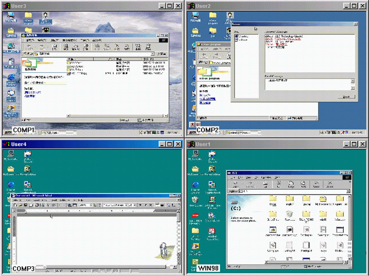369x276 pixels.
Task: Click Up folder button in User1 C: window
Action: (264, 183)
